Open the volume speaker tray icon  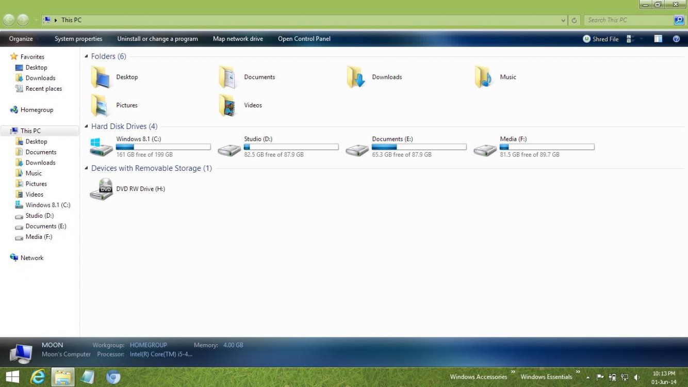[x=637, y=377]
